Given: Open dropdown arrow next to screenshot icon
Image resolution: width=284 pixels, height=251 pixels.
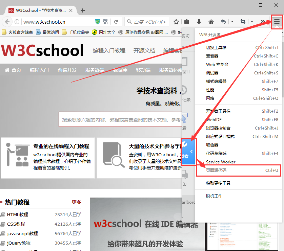Looking at the screenshot, I should tap(252, 22).
